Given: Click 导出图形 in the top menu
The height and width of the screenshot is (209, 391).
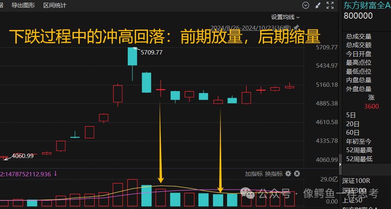Looking at the screenshot, I should (23, 5).
